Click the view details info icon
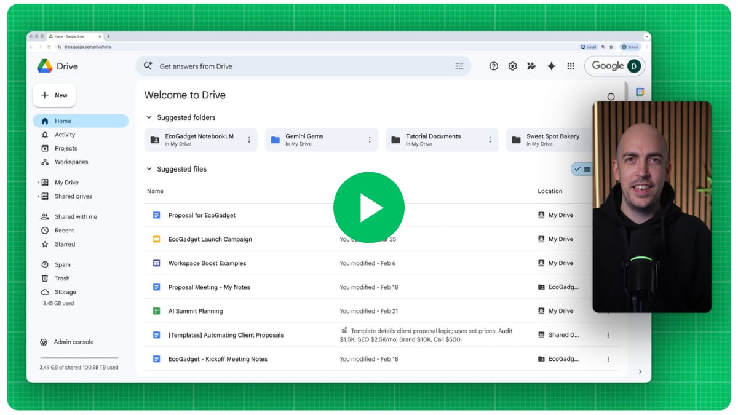Image resolution: width=738 pixels, height=415 pixels. point(611,97)
